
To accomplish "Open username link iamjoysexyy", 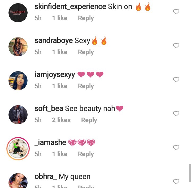I will [55, 75].
